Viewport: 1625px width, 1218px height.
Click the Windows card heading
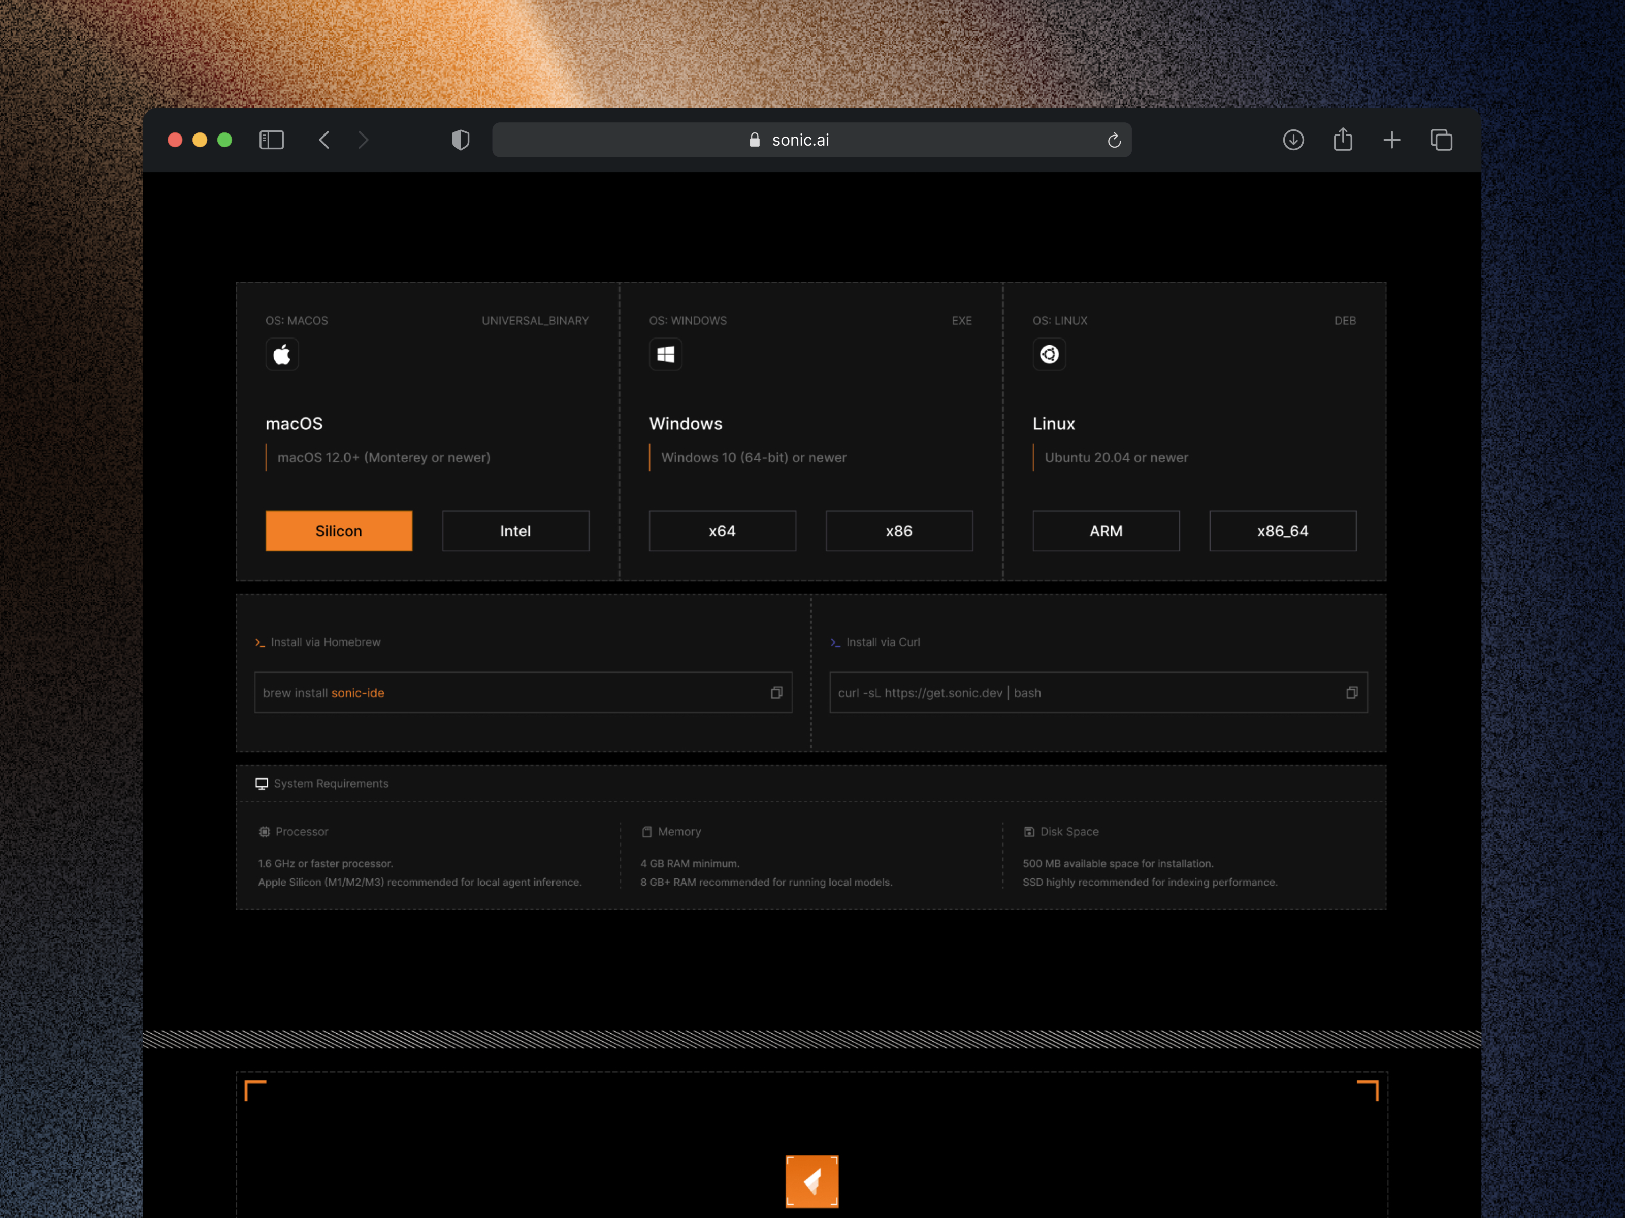pyautogui.click(x=686, y=424)
